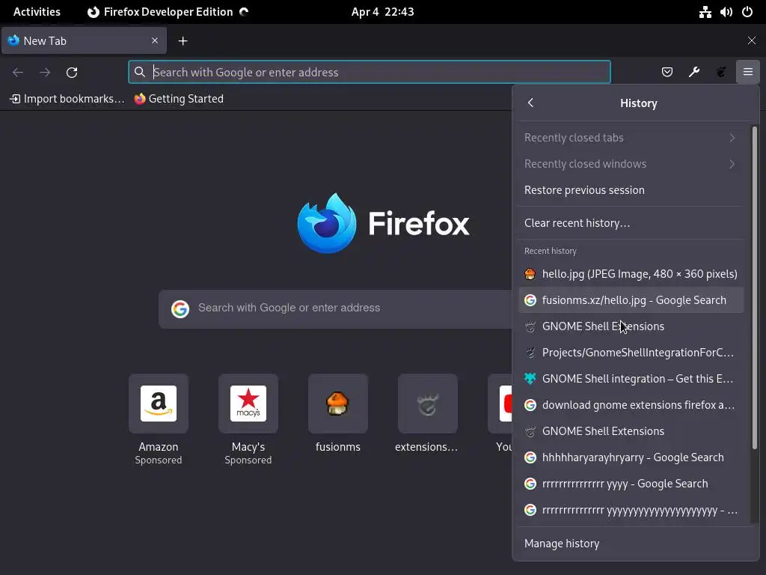Open download gnome extensions firefox history entry
This screenshot has height=575, width=766.
(x=631, y=405)
